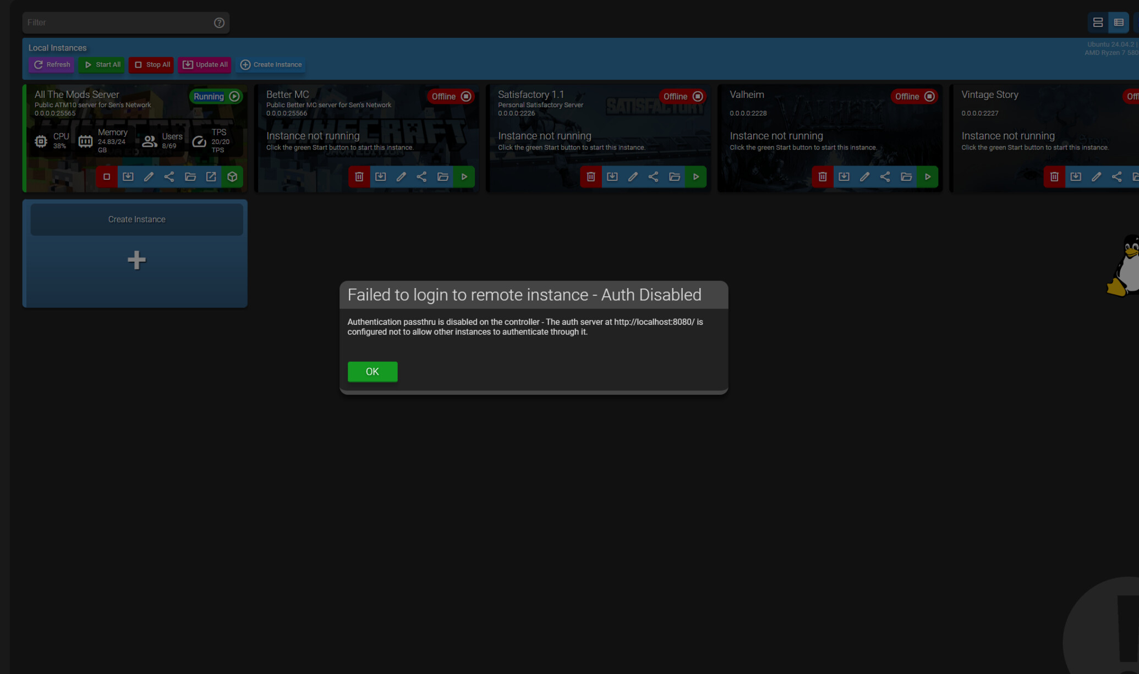Click OK in the Auth Disabled dialog
Image resolution: width=1139 pixels, height=674 pixels.
pos(372,372)
